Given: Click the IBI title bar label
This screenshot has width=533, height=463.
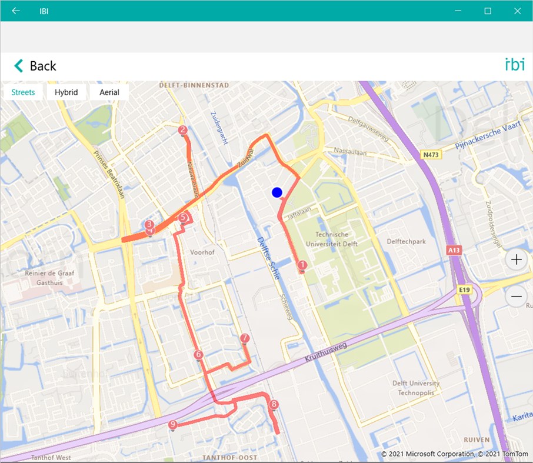Looking at the screenshot, I should tap(44, 11).
